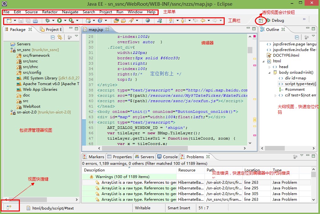Switch to the Markers tab
This screenshot has height=214, width=320.
point(94,157)
